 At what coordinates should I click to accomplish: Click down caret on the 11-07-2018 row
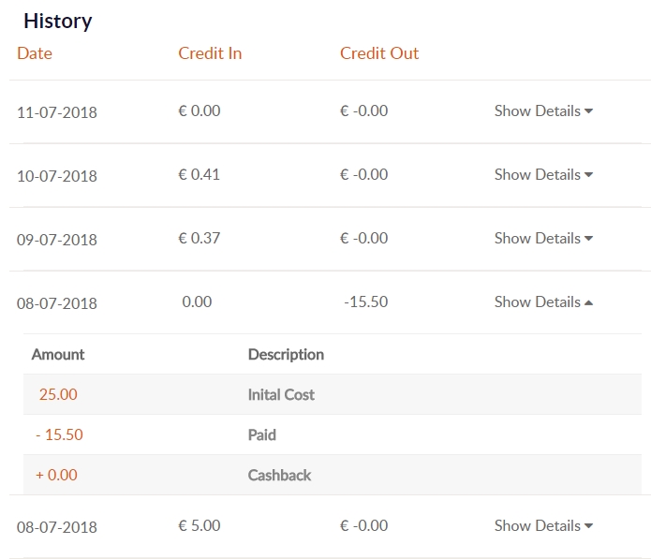click(x=588, y=111)
